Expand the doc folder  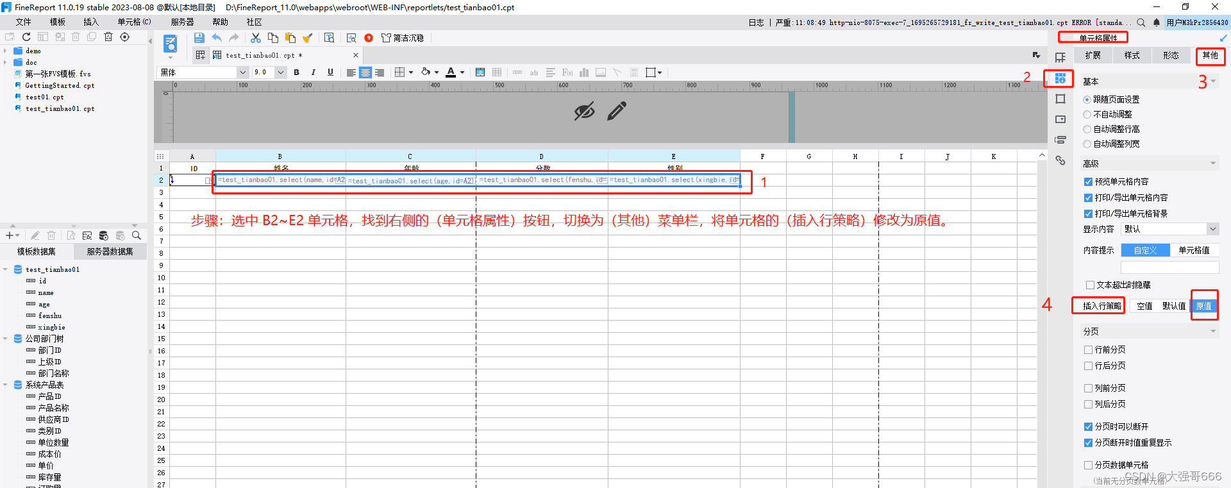click(x=5, y=62)
